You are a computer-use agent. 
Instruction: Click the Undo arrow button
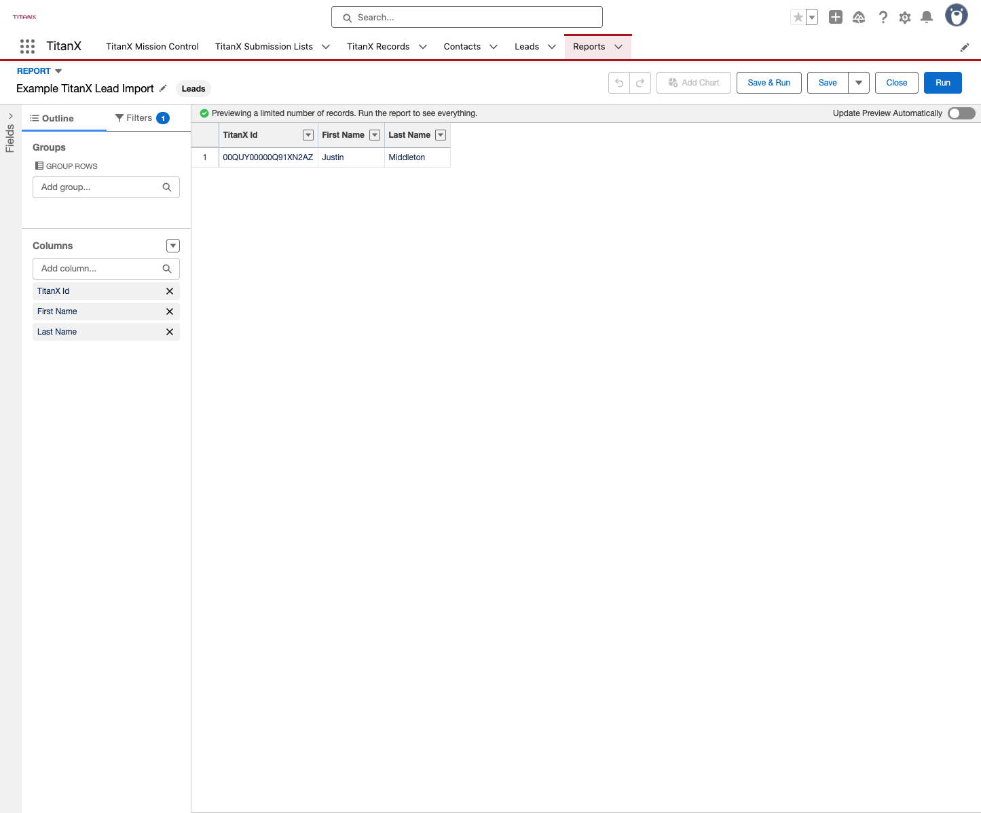(x=619, y=83)
